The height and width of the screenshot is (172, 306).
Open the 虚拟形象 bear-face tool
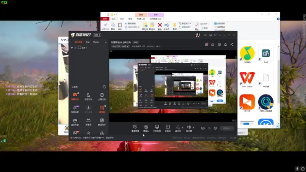75,122
